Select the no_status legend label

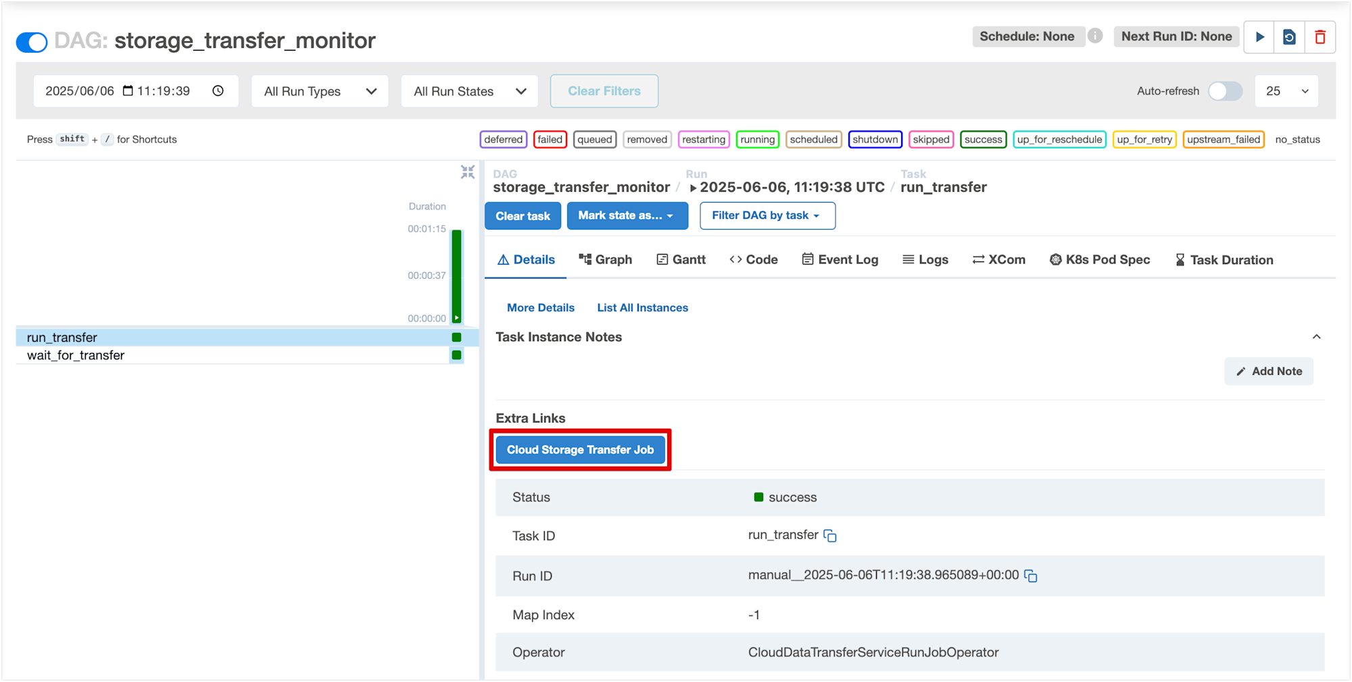pos(1297,140)
